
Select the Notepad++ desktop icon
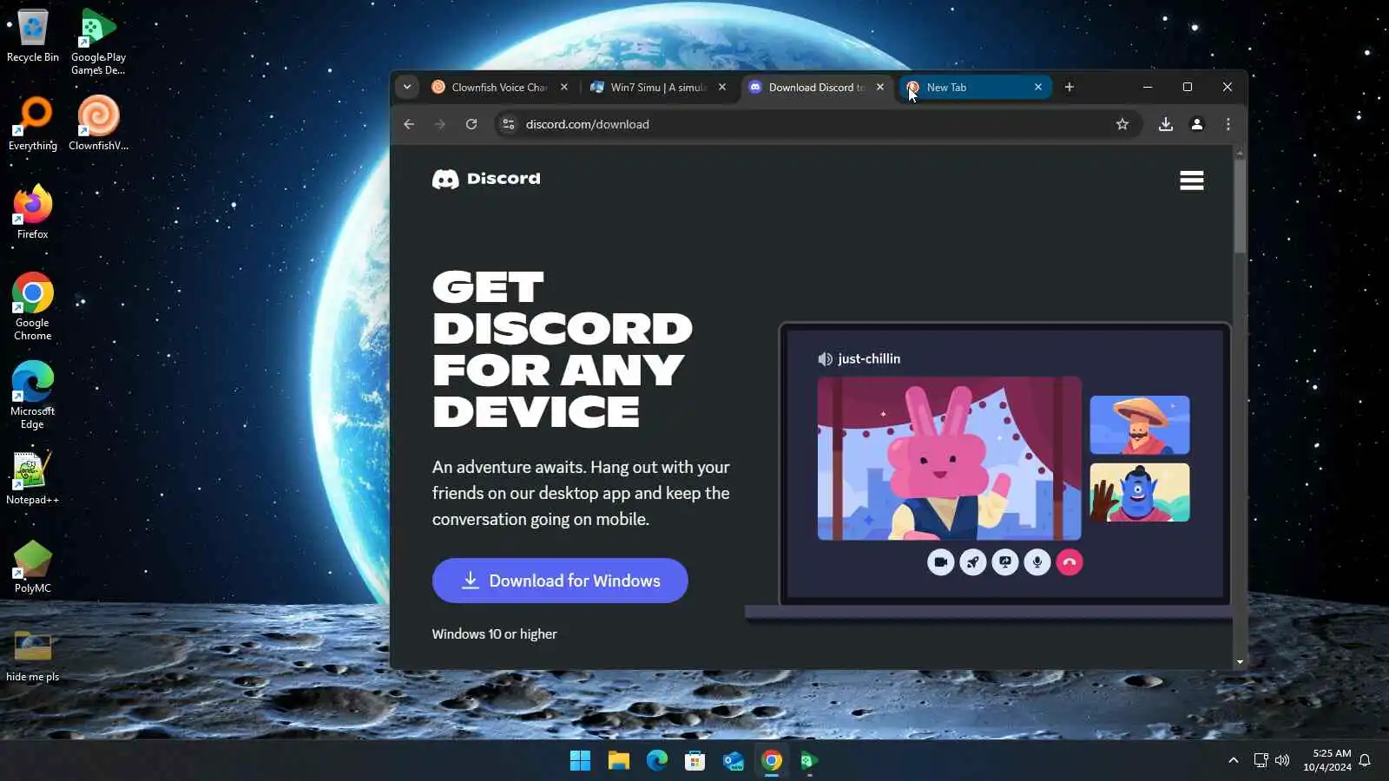33,477
